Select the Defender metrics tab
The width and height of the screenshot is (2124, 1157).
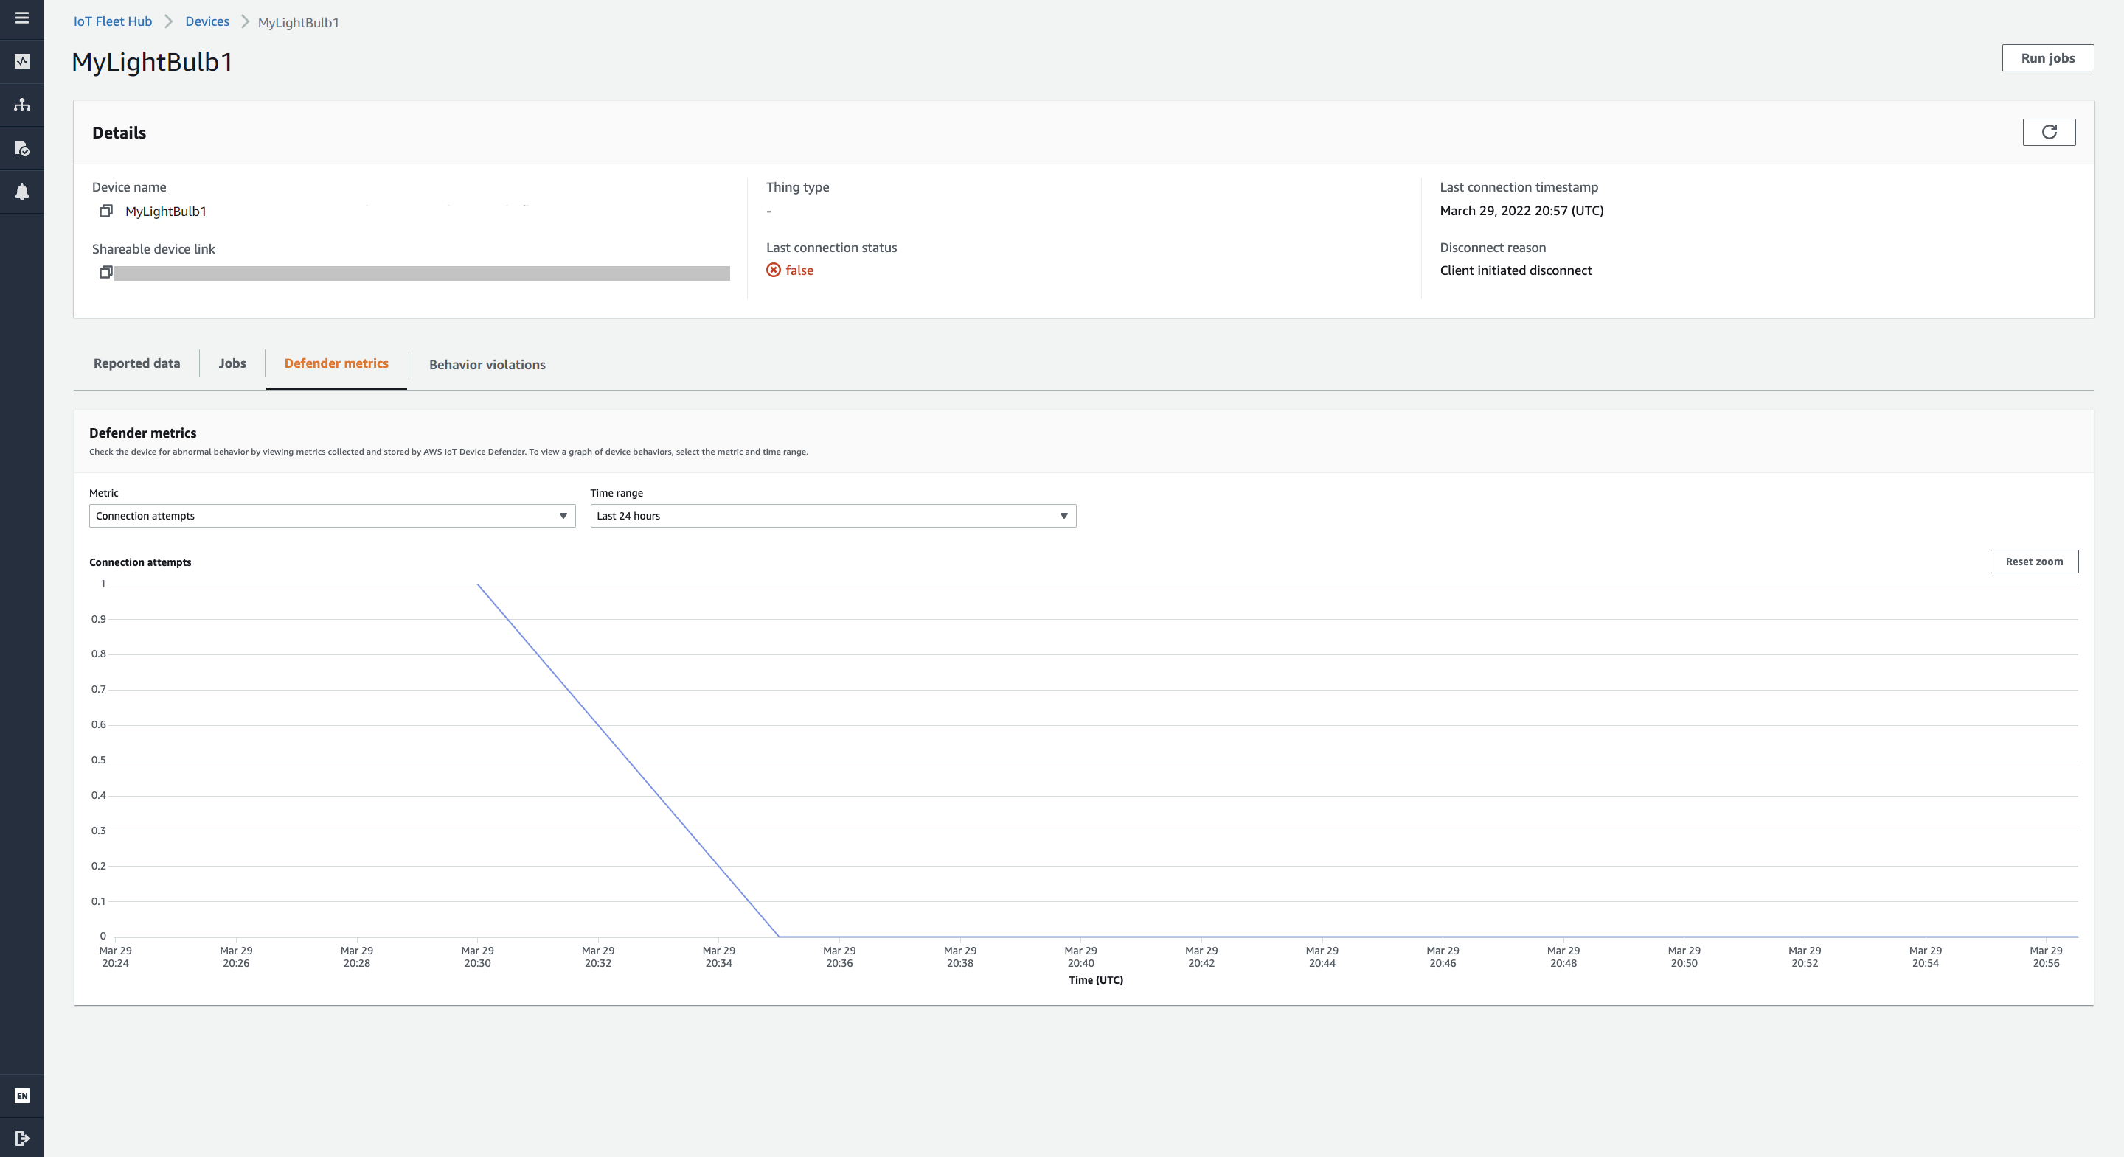click(336, 363)
